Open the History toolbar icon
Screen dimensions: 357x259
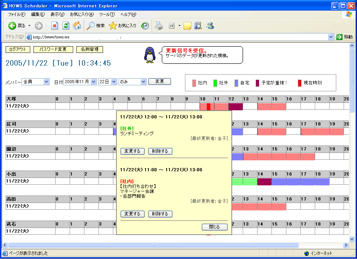coord(145,26)
